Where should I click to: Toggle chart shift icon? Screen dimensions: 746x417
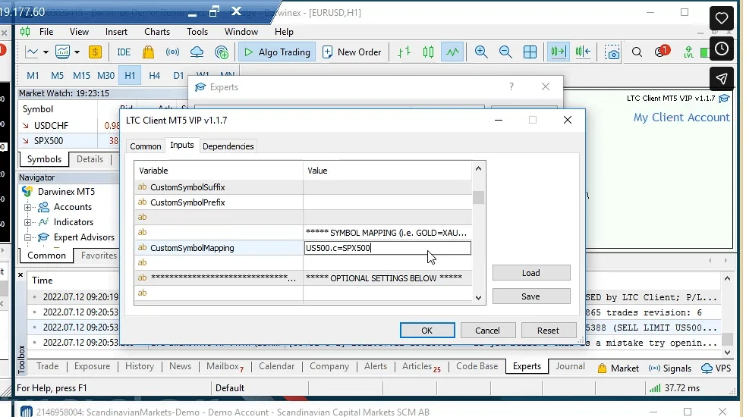click(583, 52)
